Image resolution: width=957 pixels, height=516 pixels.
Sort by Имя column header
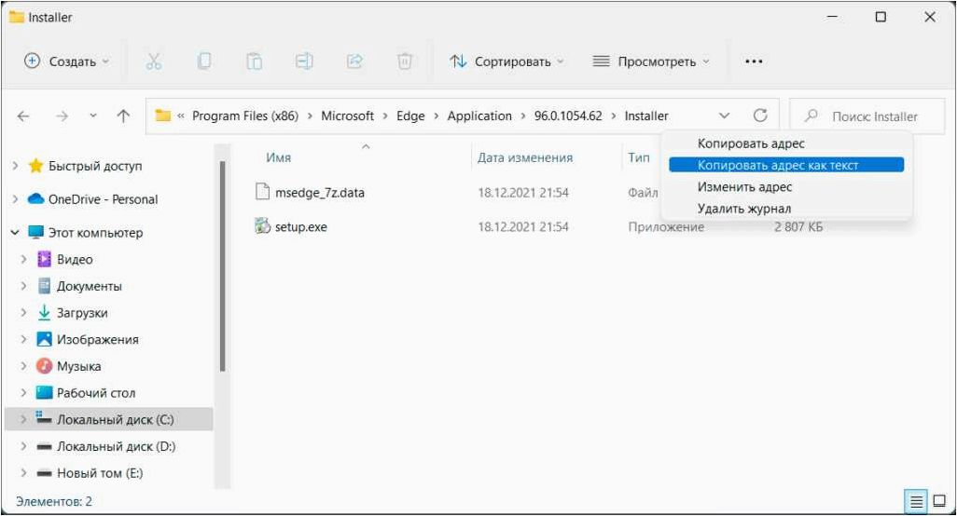278,157
